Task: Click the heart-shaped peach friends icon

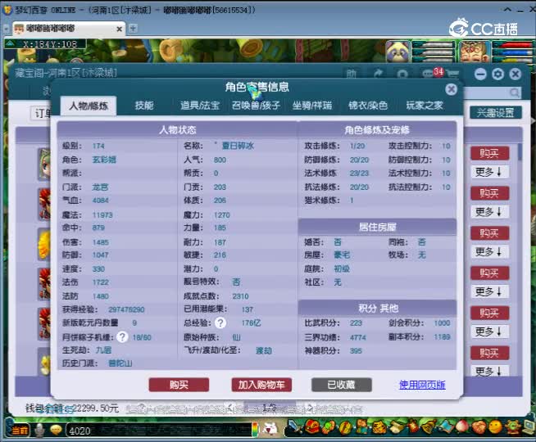Action: click(x=479, y=426)
